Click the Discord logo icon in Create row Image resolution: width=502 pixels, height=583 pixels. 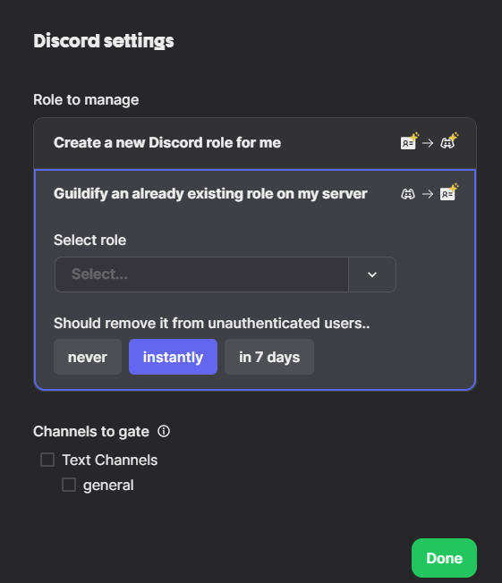coord(449,141)
